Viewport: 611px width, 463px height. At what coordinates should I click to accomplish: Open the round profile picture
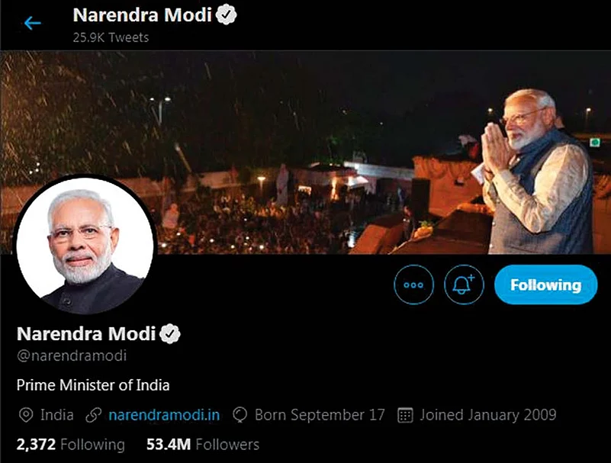click(x=85, y=246)
